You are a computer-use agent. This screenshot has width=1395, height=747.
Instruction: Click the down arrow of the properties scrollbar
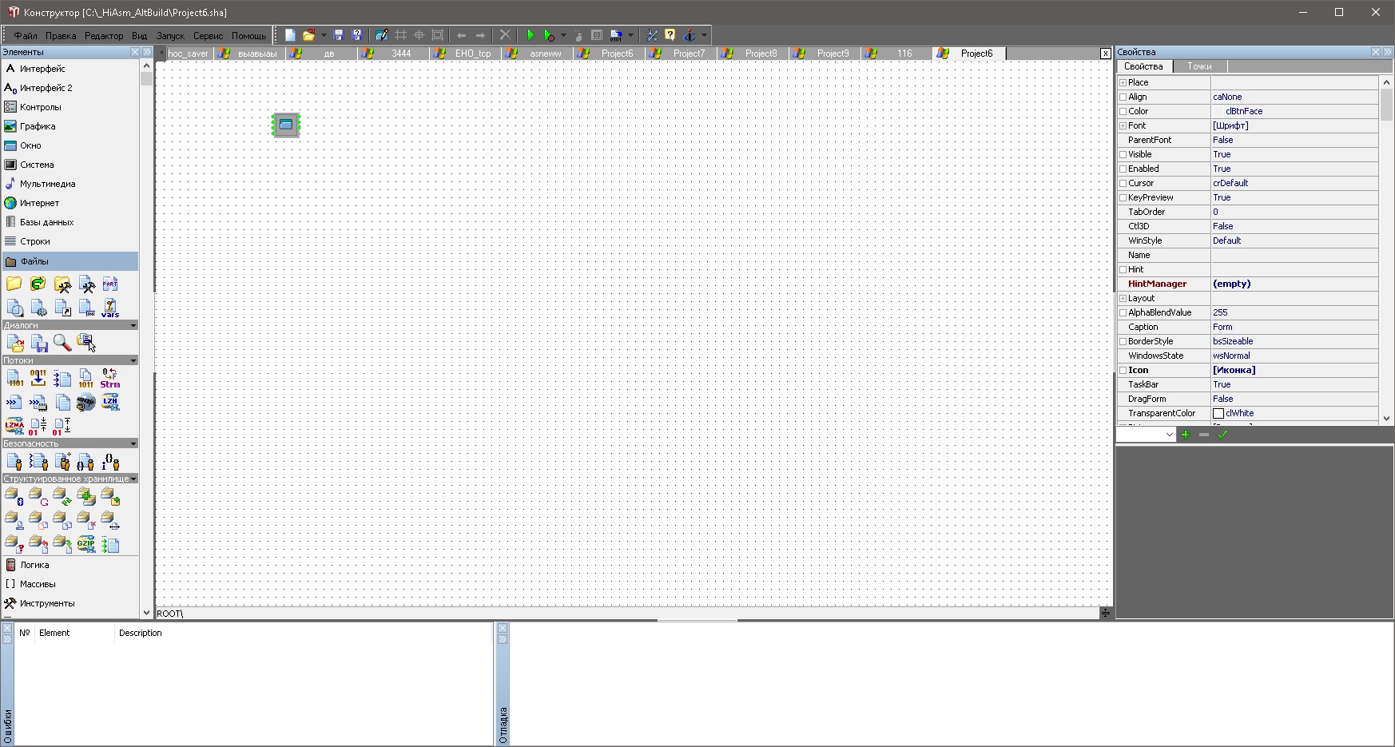[1386, 418]
